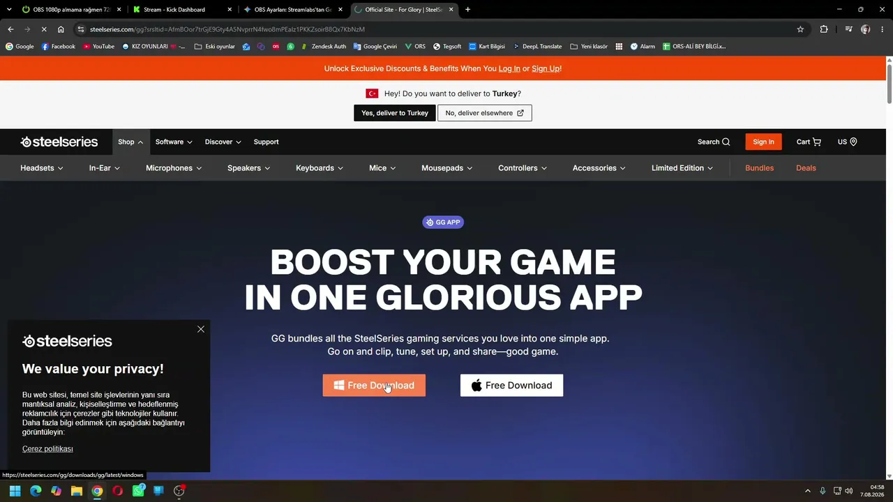The height and width of the screenshot is (502, 893).
Task: Click the system volume icon
Action: coord(849,491)
